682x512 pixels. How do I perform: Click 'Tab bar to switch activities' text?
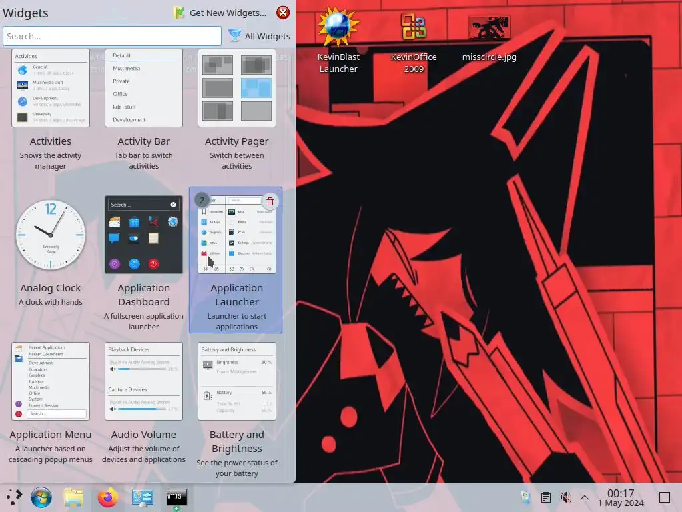pos(144,161)
